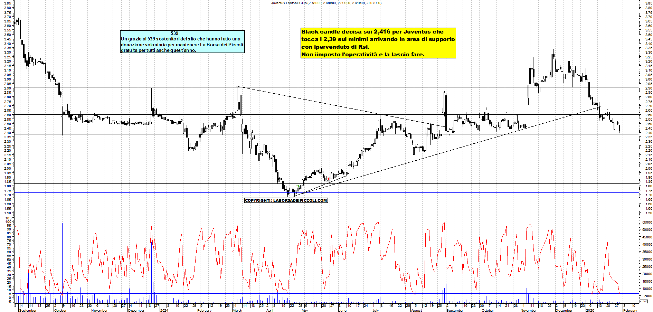Screen dimensions: 653x312
Task: Click the 'March' month label
Action: click(237, 310)
